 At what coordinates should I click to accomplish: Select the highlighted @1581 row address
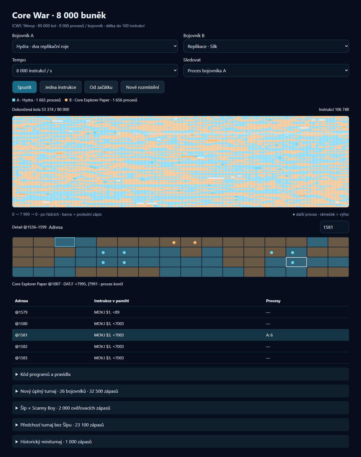(x=21, y=335)
